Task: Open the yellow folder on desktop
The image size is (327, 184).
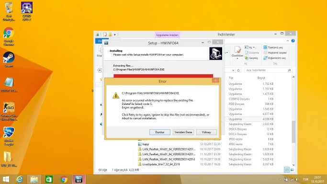Action: [9, 159]
